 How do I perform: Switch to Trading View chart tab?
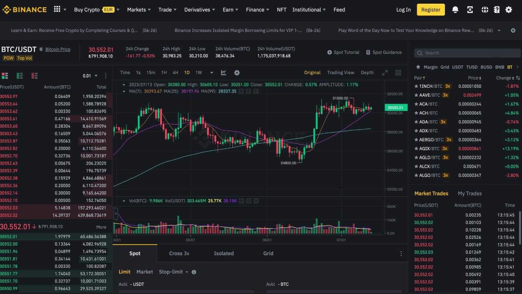pos(341,73)
